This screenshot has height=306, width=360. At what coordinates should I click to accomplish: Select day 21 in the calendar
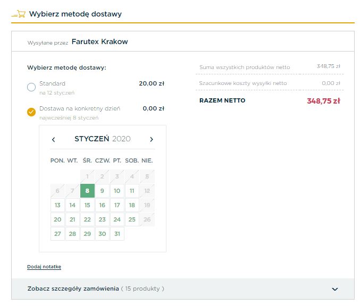tap(72, 219)
